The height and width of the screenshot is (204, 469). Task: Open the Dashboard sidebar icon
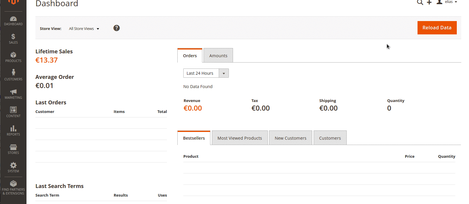[13, 19]
